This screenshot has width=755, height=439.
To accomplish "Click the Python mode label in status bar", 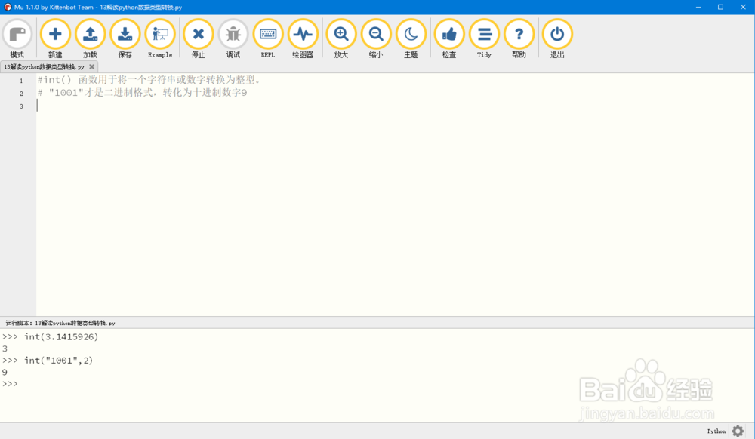I will click(x=716, y=431).
